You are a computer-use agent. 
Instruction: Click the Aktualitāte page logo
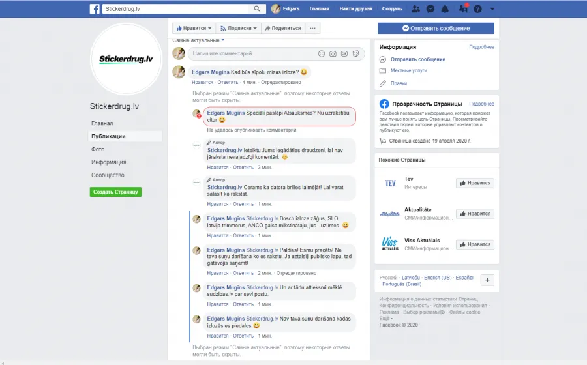pyautogui.click(x=390, y=214)
